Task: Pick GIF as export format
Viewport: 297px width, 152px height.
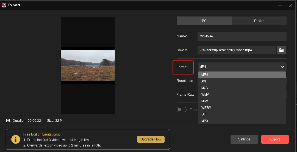Action: click(242, 114)
